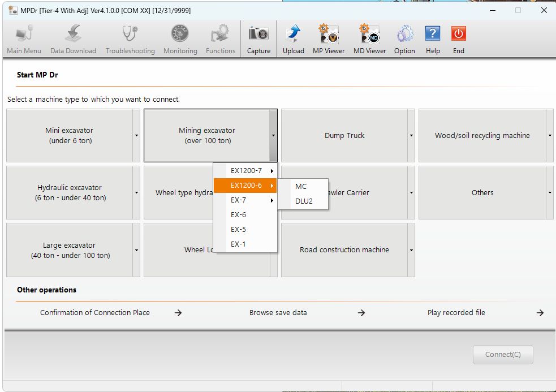Image resolution: width=556 pixels, height=392 pixels.
Task: Click the MPDr app icon in title bar
Action: pyautogui.click(x=13, y=10)
